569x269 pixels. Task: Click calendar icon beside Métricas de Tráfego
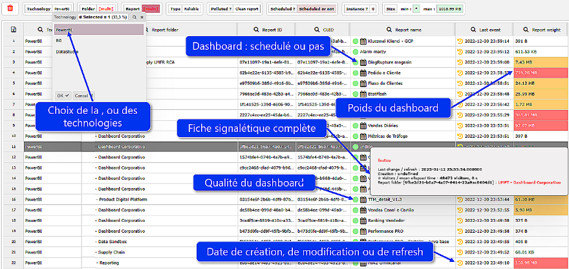click(363, 136)
